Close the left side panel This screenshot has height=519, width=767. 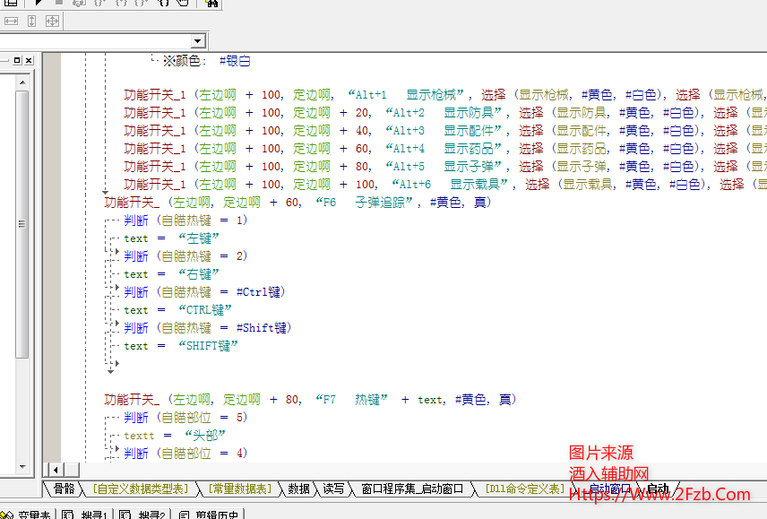(x=29, y=60)
